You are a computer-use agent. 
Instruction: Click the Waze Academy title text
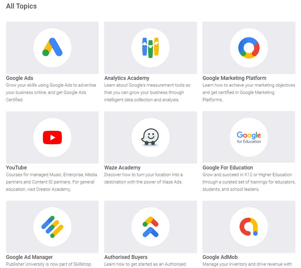tap(122, 168)
